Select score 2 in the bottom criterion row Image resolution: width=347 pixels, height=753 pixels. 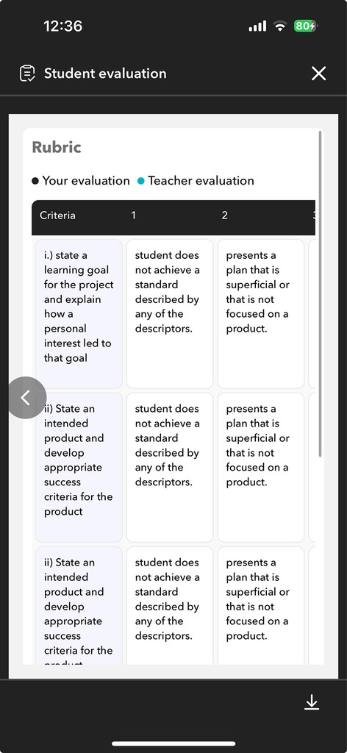click(261, 606)
